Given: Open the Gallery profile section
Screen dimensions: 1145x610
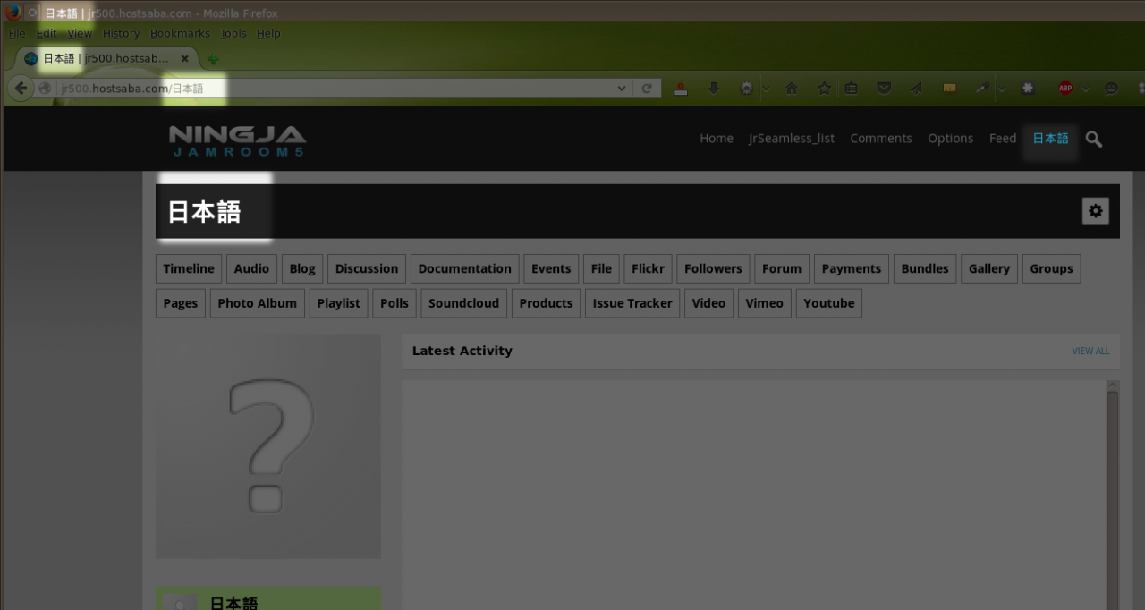Looking at the screenshot, I should pyautogui.click(x=988, y=268).
